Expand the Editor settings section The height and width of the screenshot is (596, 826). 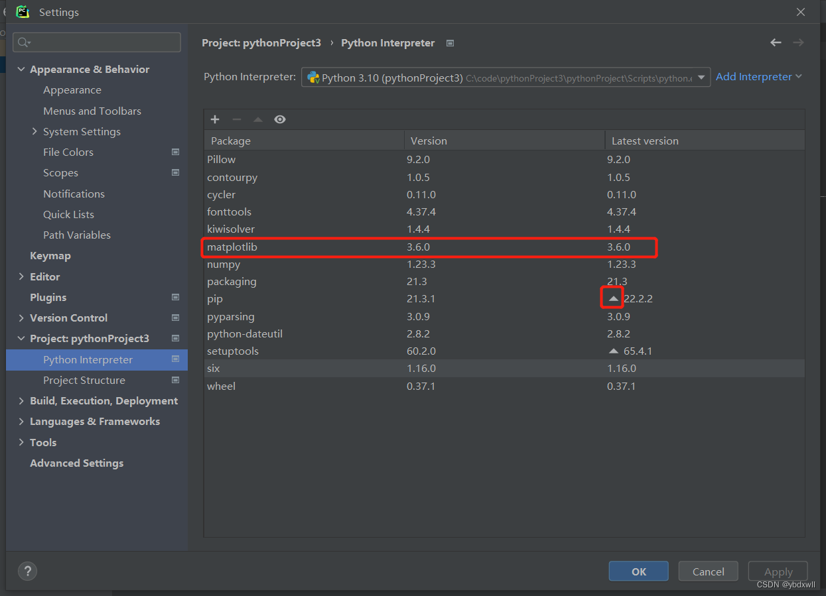[x=21, y=276]
